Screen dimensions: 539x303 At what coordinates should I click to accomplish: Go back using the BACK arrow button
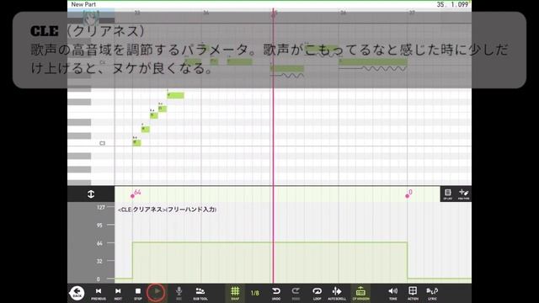click(77, 293)
